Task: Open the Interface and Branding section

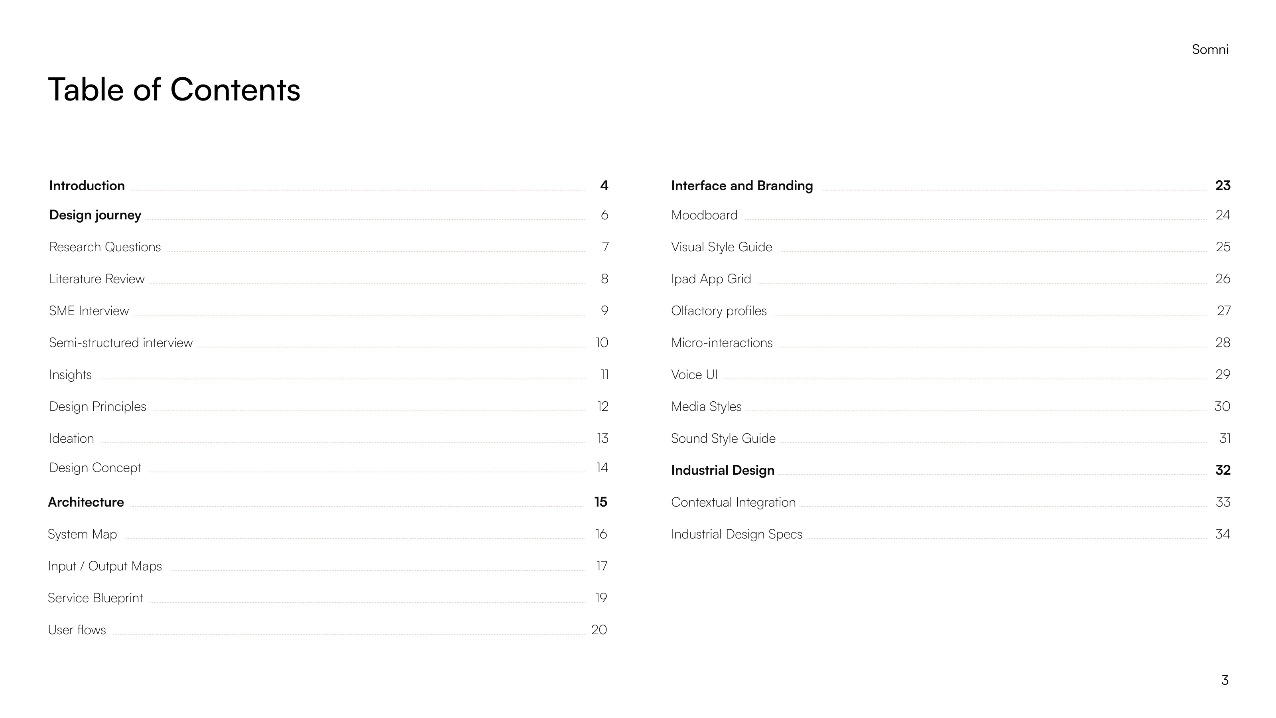Action: point(742,186)
